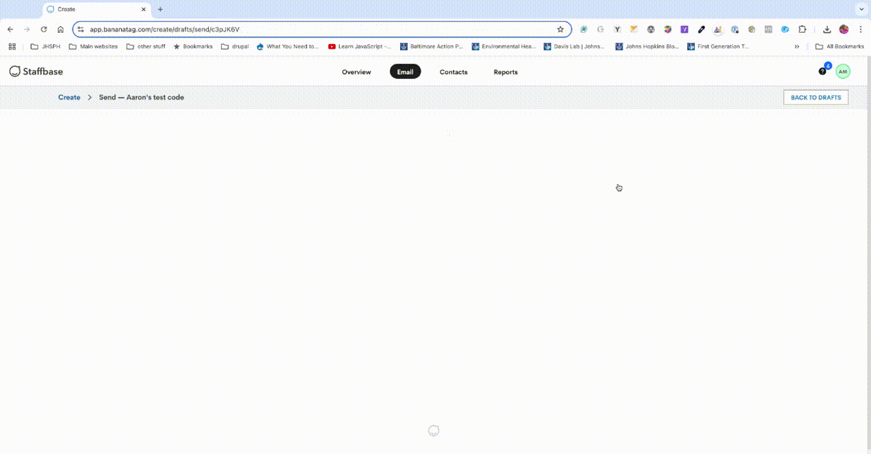
Task: Click the purple Y extension icon
Action: coord(684,29)
